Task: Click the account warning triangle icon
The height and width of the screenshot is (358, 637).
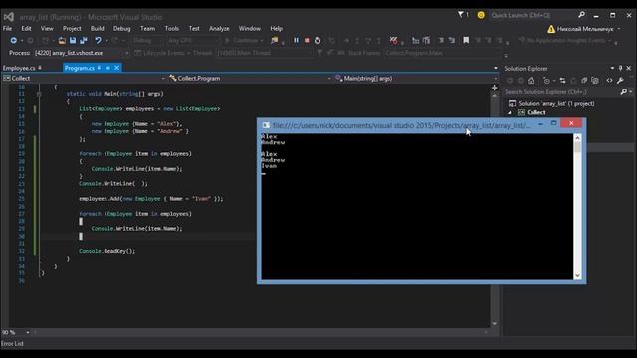Action: (551, 29)
